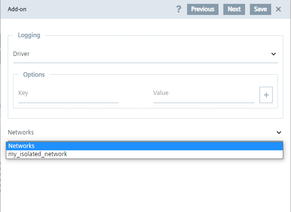Go to the Previous step
291x212 pixels.
pos(203,9)
